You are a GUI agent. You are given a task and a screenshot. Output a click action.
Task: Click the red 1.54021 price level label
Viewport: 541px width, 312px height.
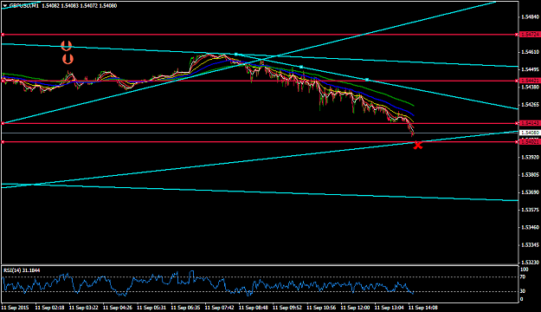(530, 141)
